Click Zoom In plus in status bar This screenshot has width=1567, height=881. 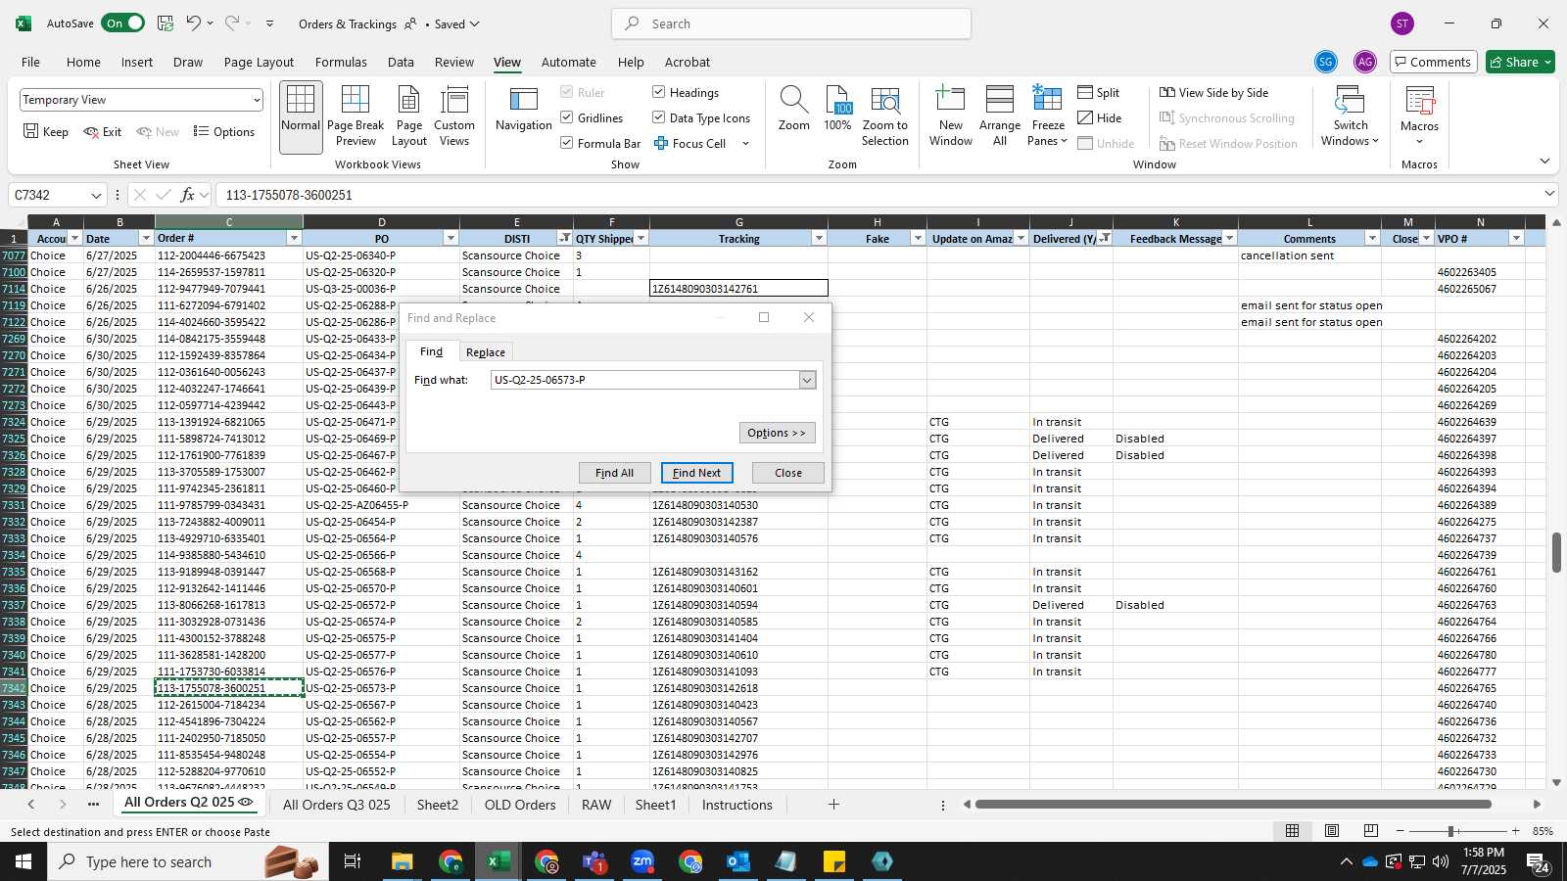(1515, 831)
